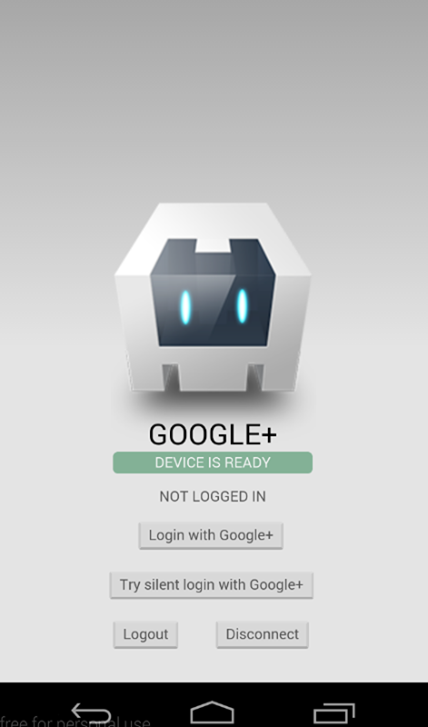Click the green DEVICE IS READY badge
The image size is (428, 727).
pos(213,463)
